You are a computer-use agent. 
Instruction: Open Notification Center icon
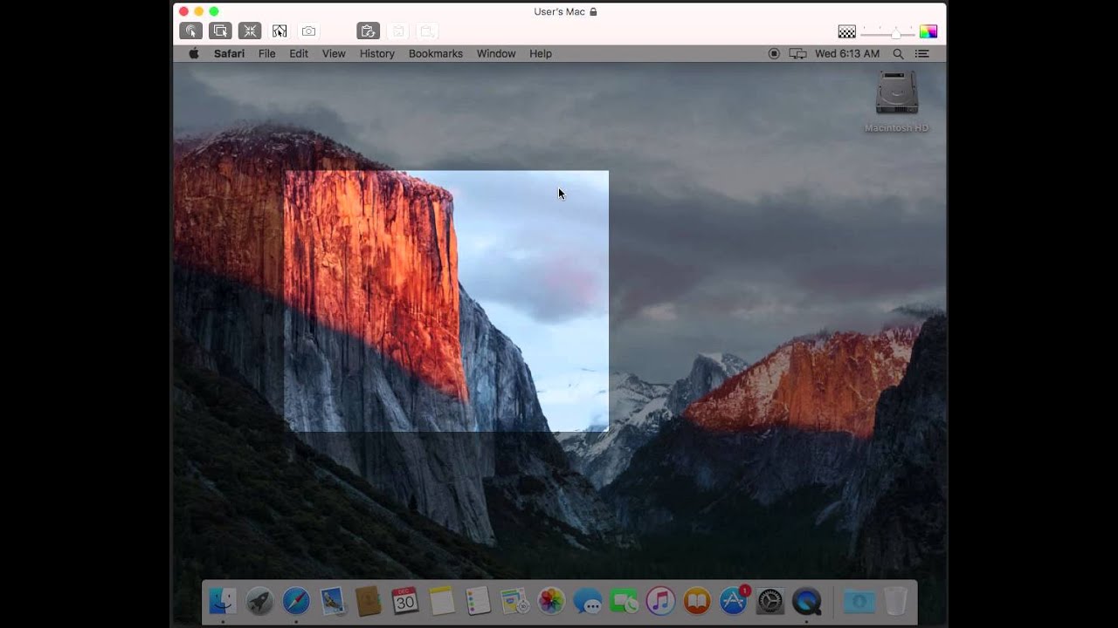coord(921,53)
